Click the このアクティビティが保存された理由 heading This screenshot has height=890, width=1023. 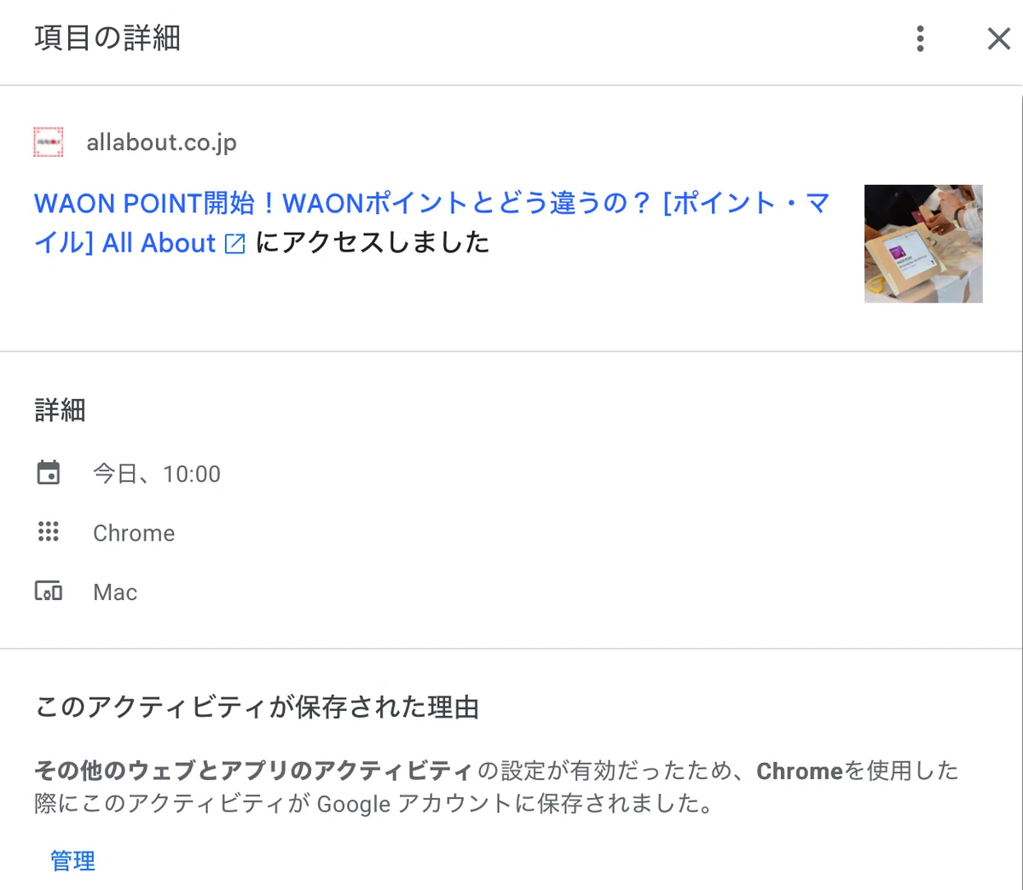[257, 707]
